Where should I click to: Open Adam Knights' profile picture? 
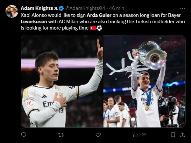(x=12, y=11)
